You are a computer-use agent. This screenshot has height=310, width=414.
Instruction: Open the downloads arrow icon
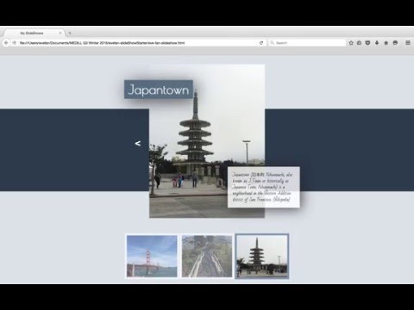pyautogui.click(x=377, y=43)
